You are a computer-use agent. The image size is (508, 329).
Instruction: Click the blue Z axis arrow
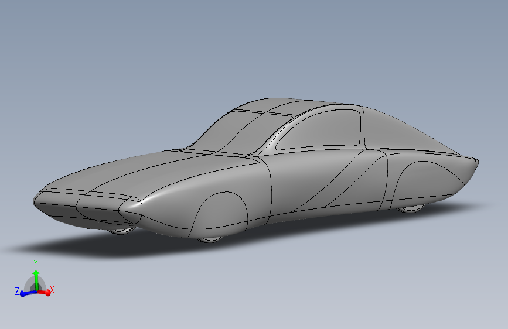[x=28, y=293]
